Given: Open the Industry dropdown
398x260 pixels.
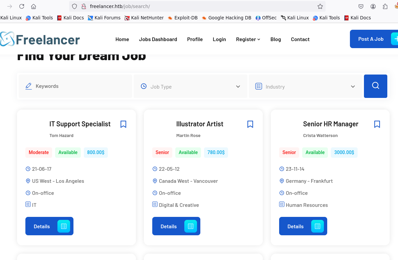Looking at the screenshot, I should [x=306, y=86].
